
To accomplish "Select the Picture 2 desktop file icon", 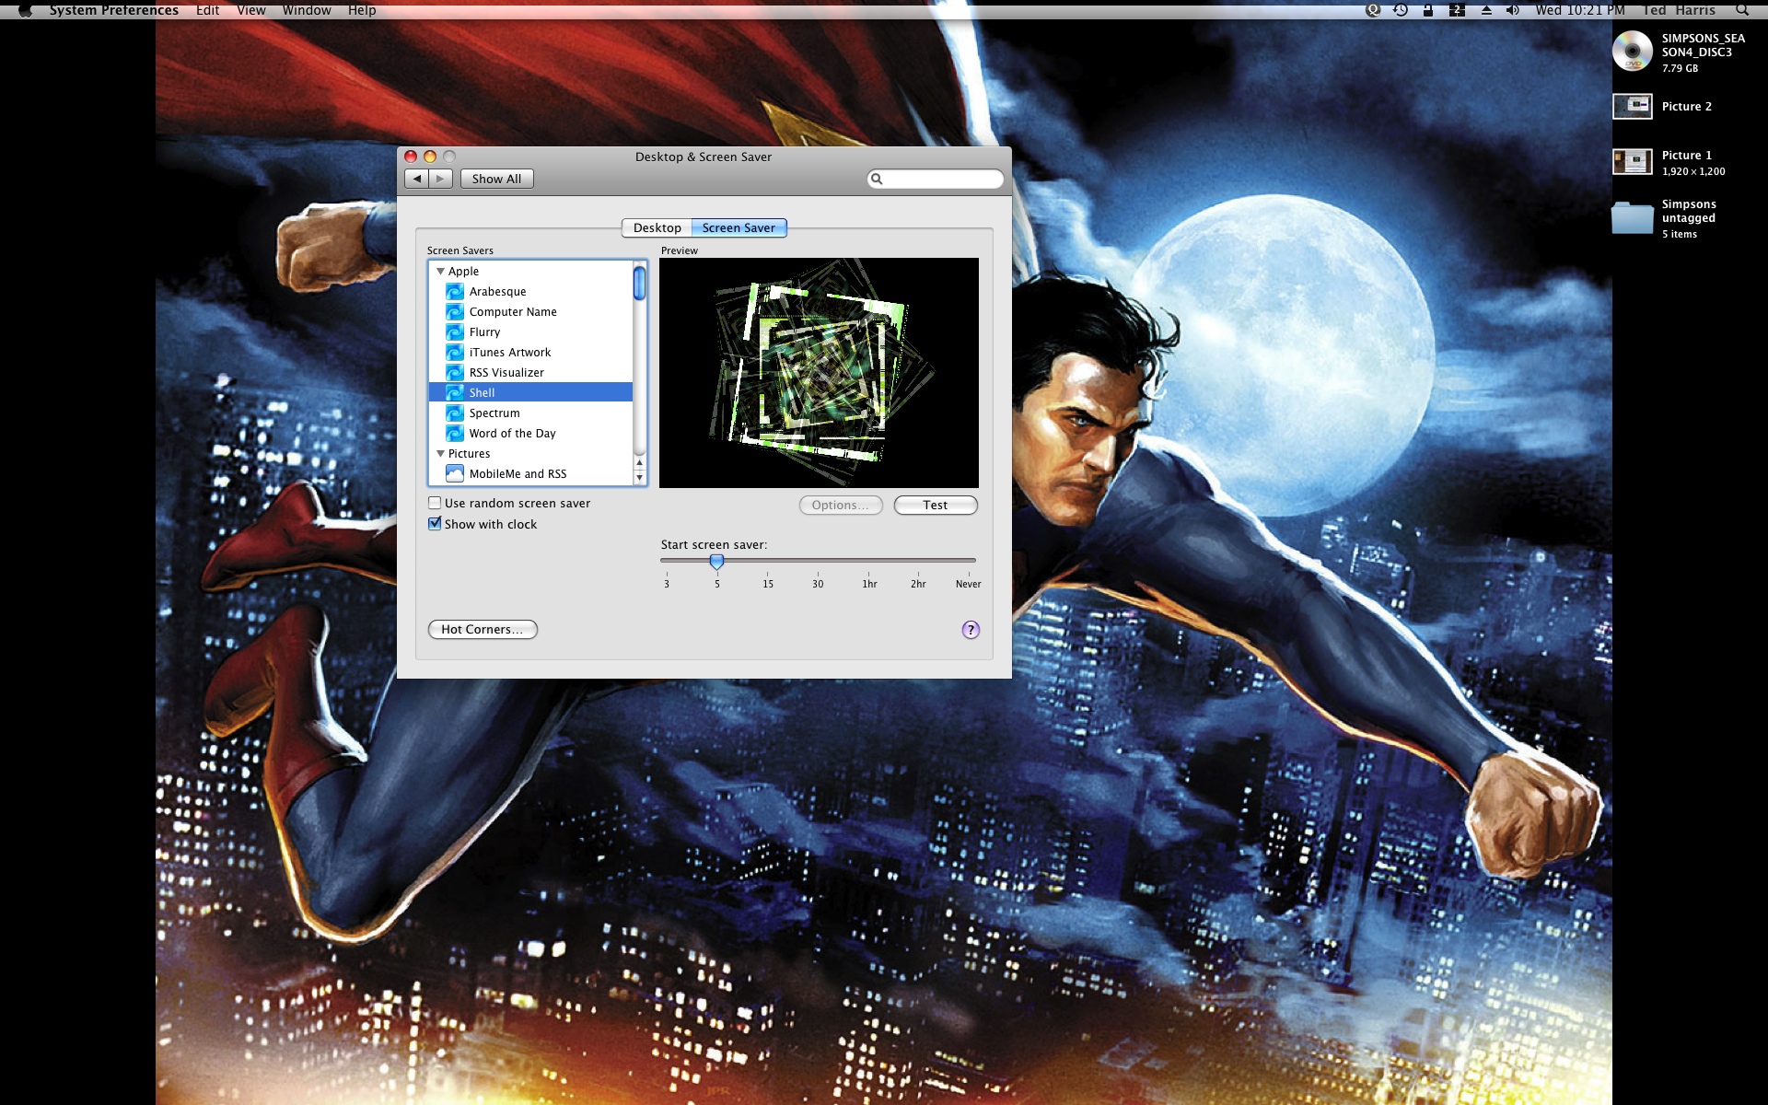I will click(1633, 107).
